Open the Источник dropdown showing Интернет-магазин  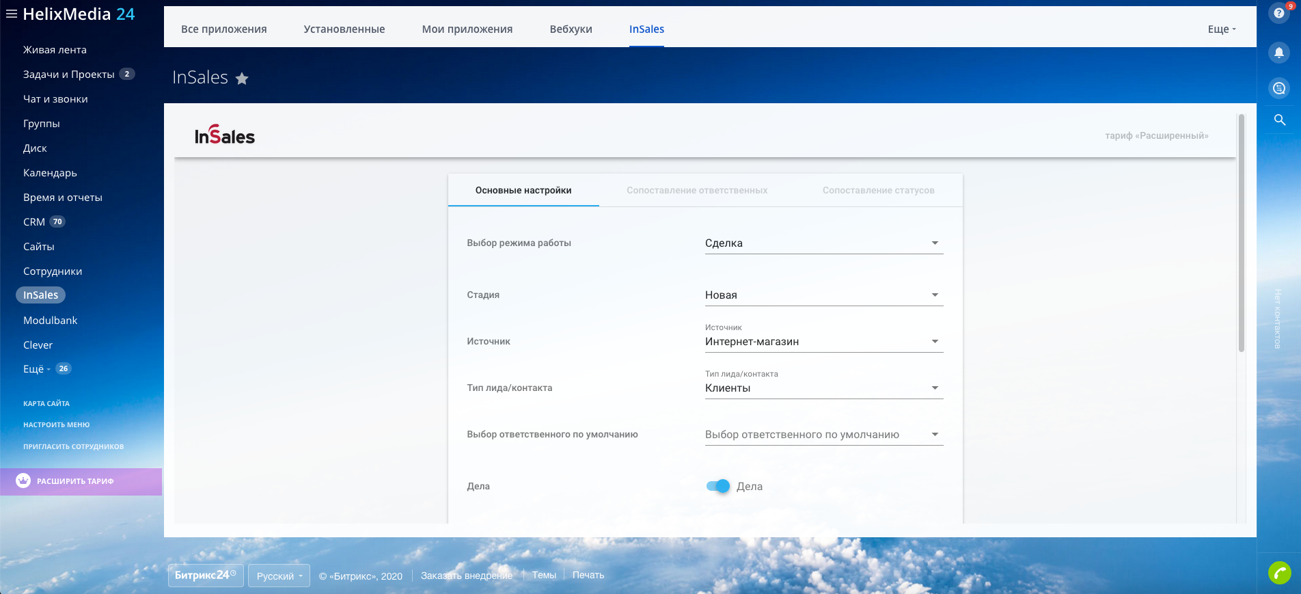coord(823,342)
